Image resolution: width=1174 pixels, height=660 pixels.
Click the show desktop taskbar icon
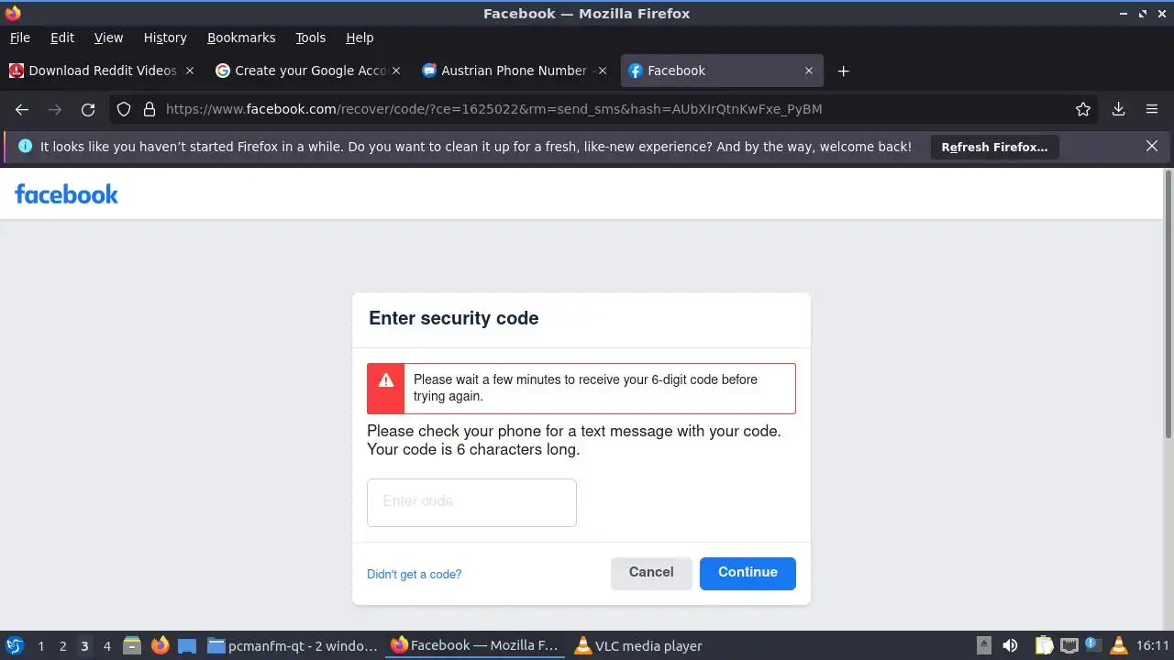(x=187, y=645)
